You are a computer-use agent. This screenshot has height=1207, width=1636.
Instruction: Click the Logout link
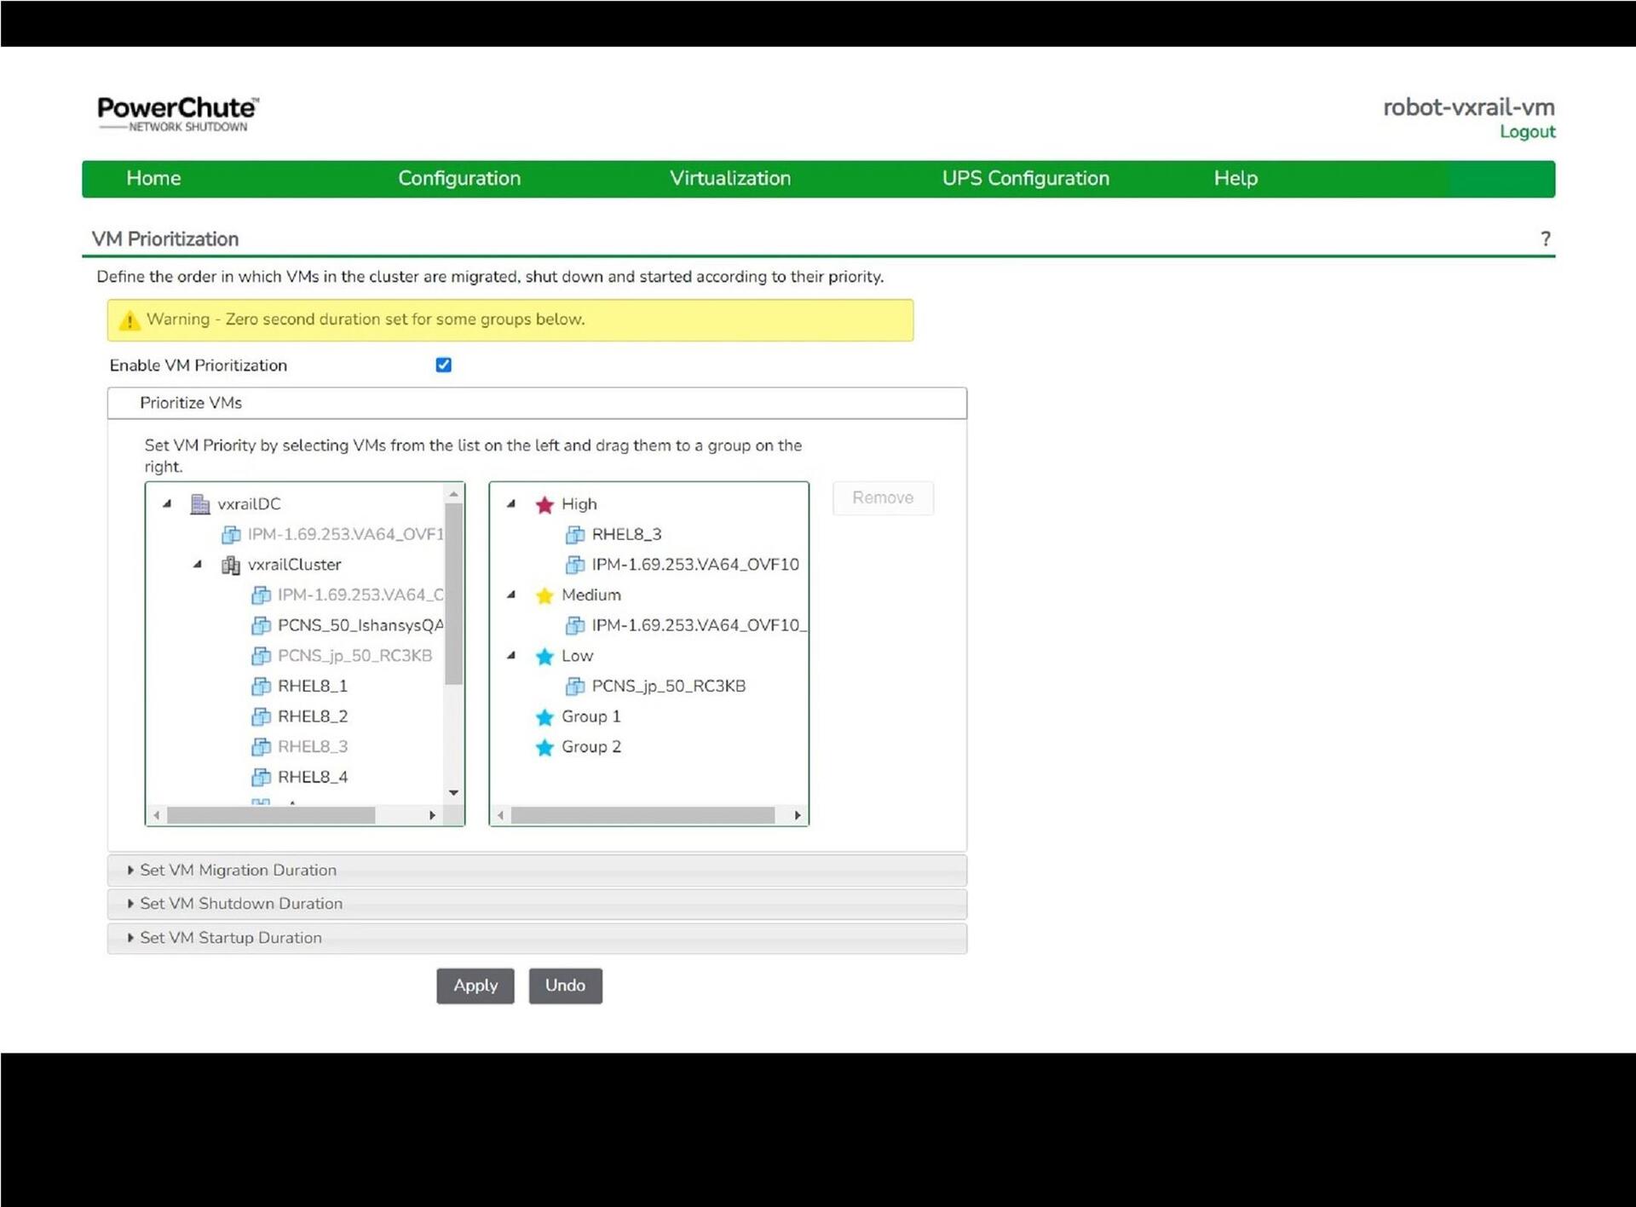click(x=1527, y=132)
